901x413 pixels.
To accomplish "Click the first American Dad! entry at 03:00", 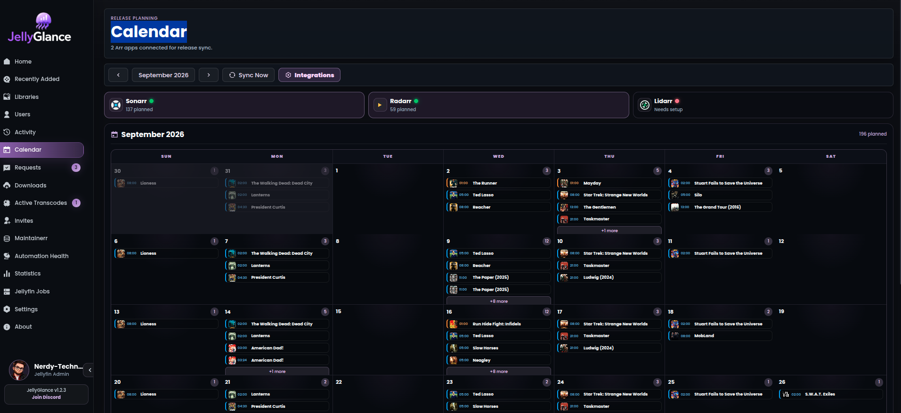I will tap(277, 348).
